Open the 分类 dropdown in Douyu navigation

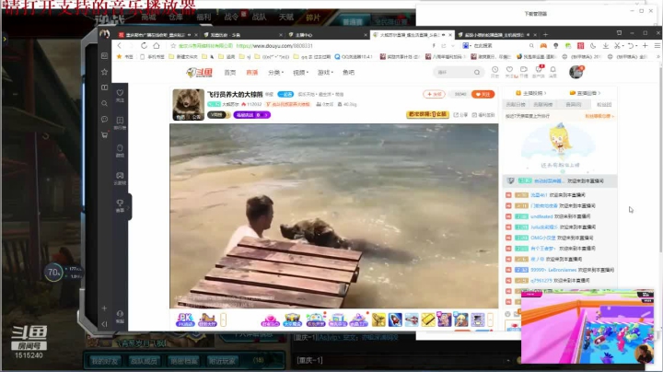click(x=275, y=73)
